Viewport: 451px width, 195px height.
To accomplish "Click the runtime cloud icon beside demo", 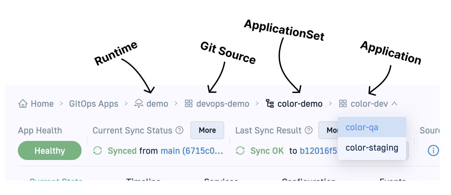I will [139, 104].
